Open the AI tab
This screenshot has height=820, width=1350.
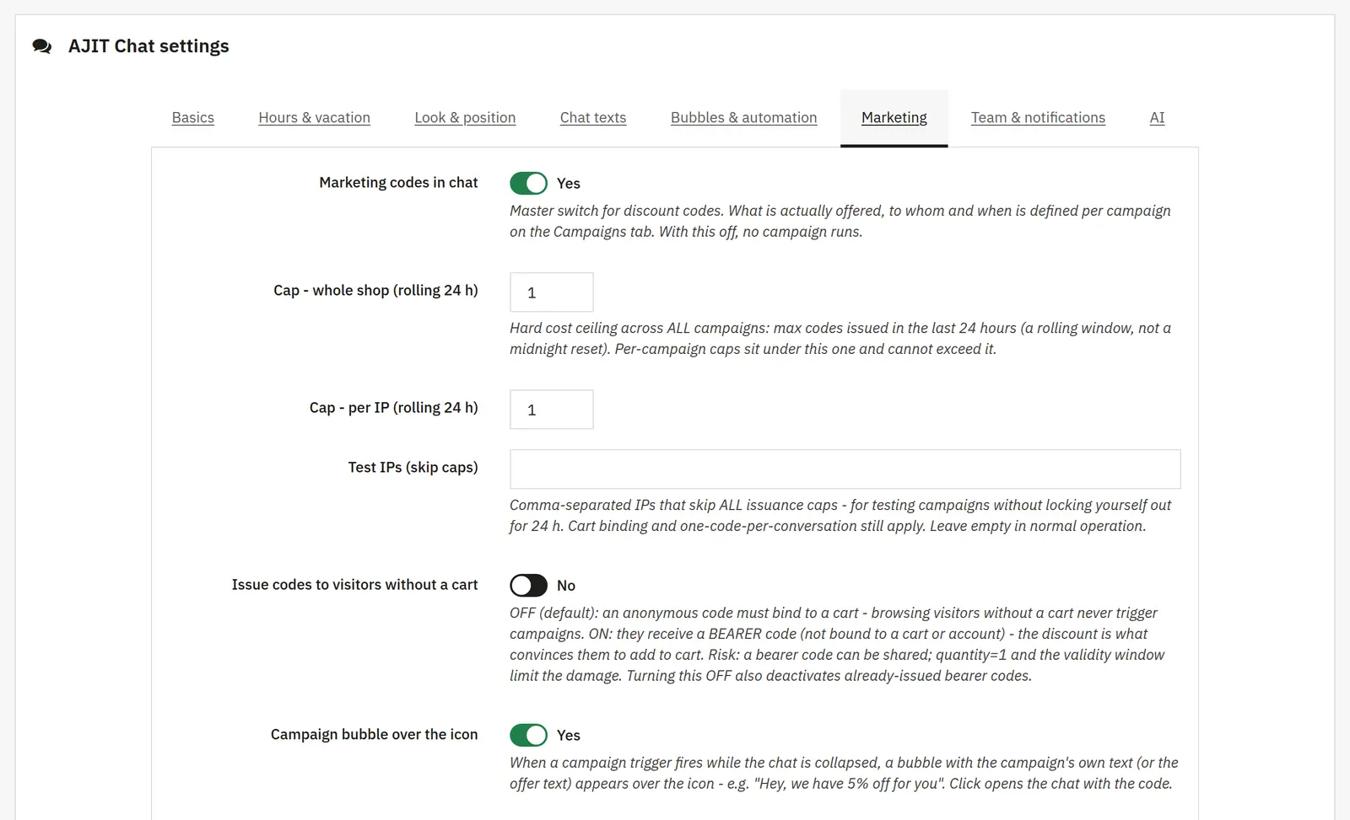[1157, 118]
